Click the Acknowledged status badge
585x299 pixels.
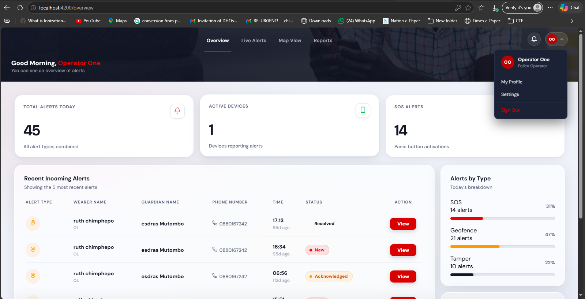point(329,276)
